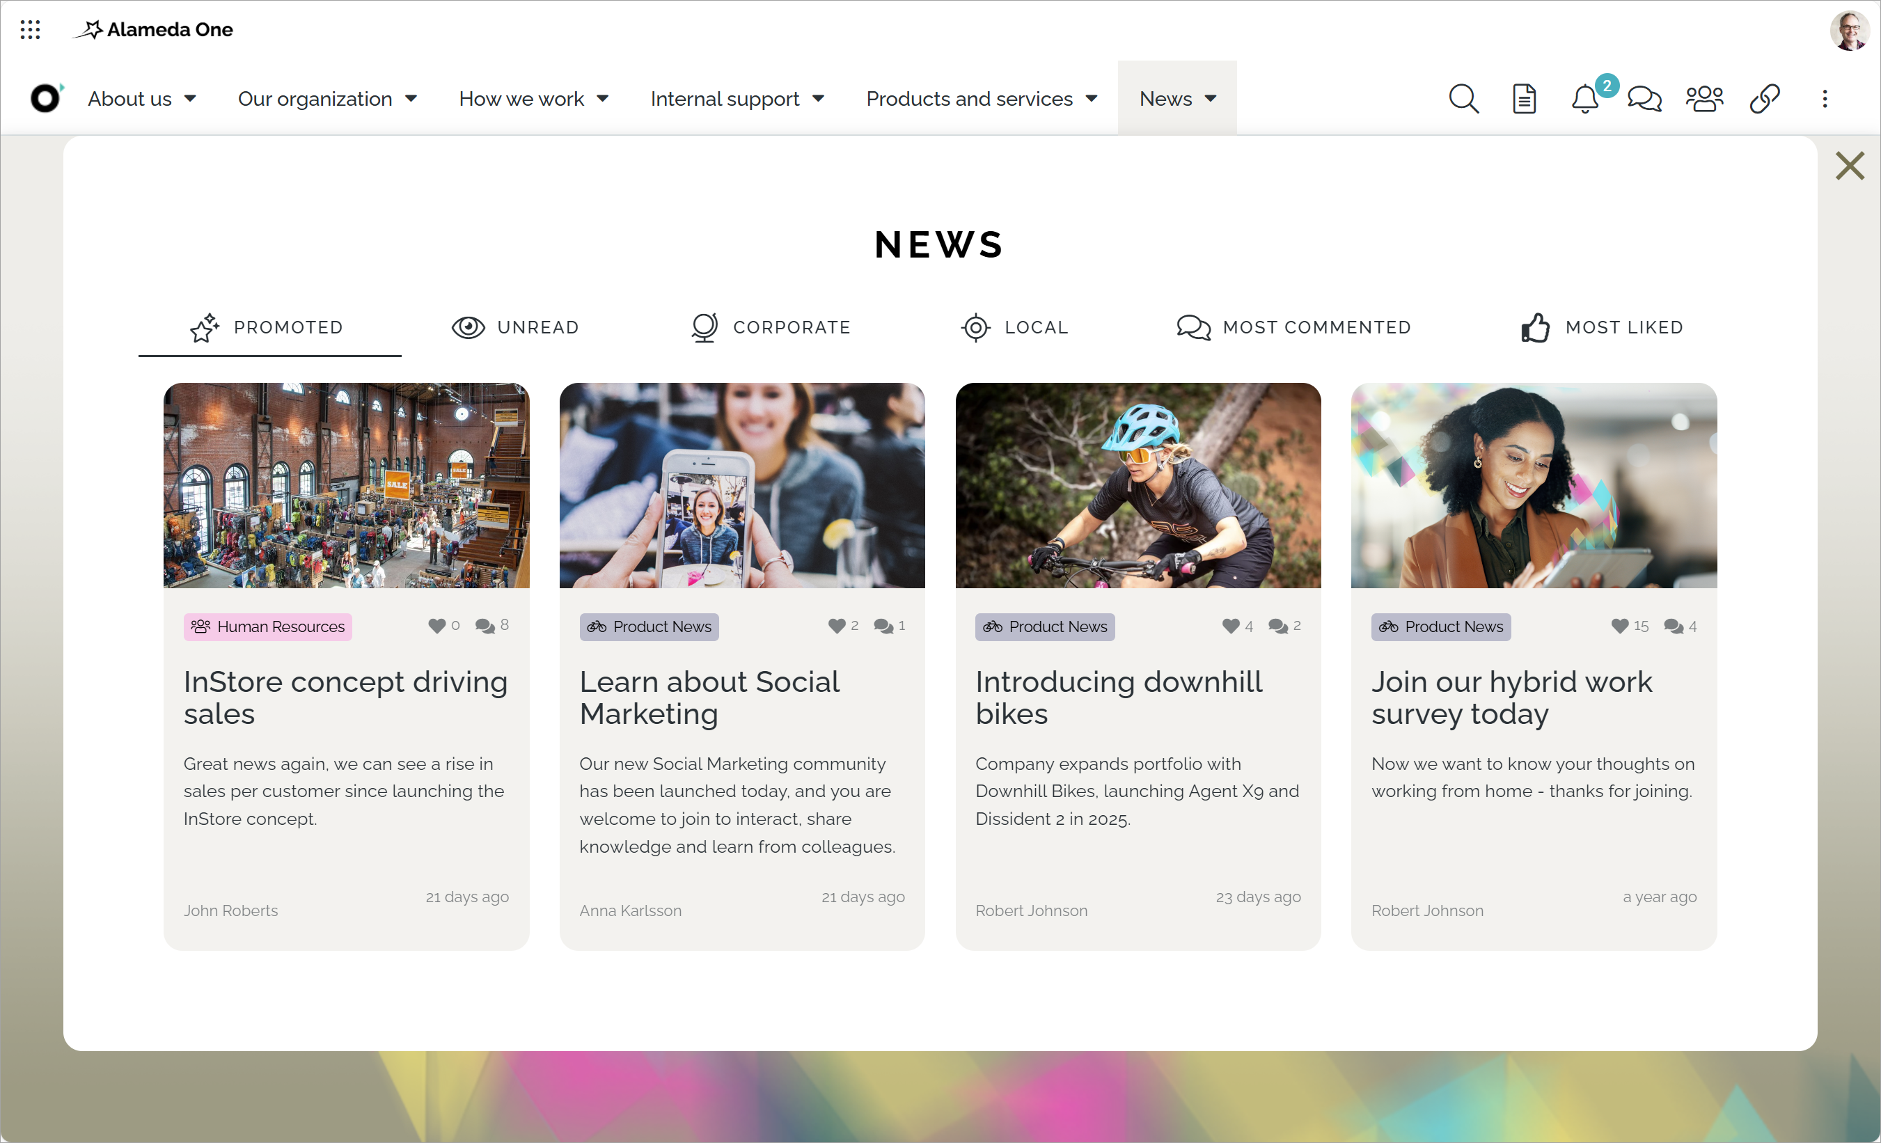Click comments icon on hybrid work survey card
This screenshot has width=1881, height=1143.
coord(1674,626)
